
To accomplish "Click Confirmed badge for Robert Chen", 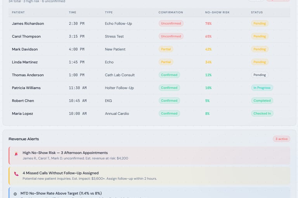I will tap(169, 101).
